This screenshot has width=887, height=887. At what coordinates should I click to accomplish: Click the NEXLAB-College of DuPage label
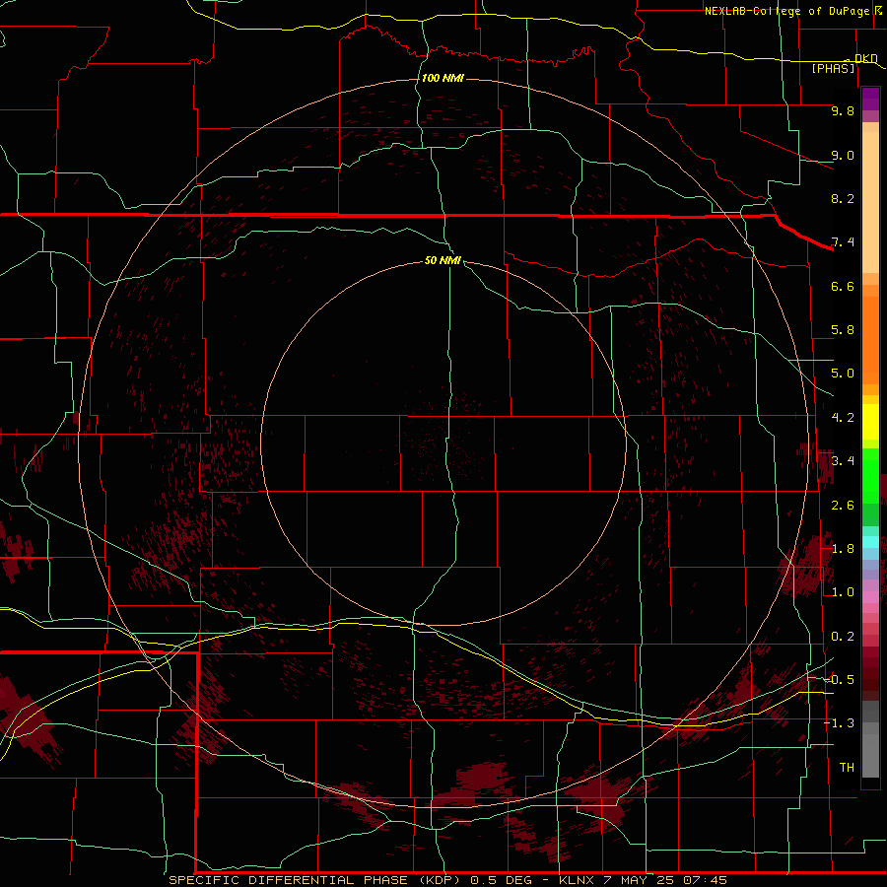coord(786,11)
